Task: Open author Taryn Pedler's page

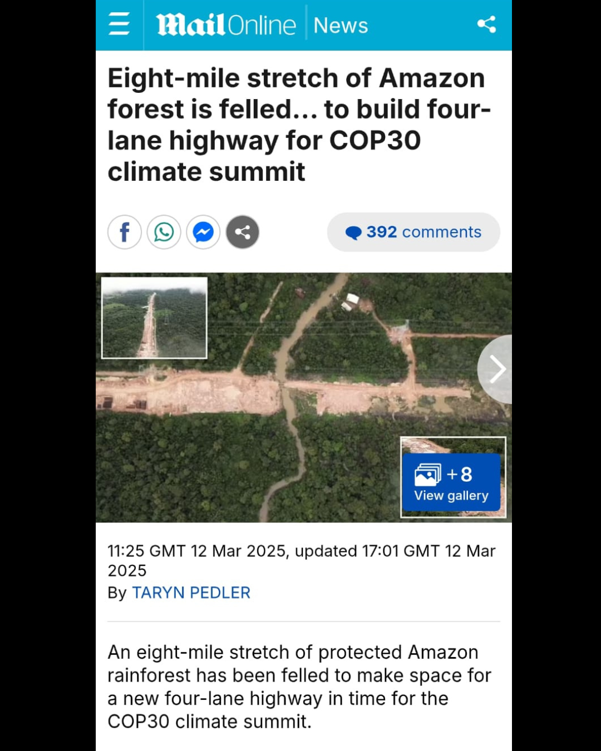Action: pos(191,592)
